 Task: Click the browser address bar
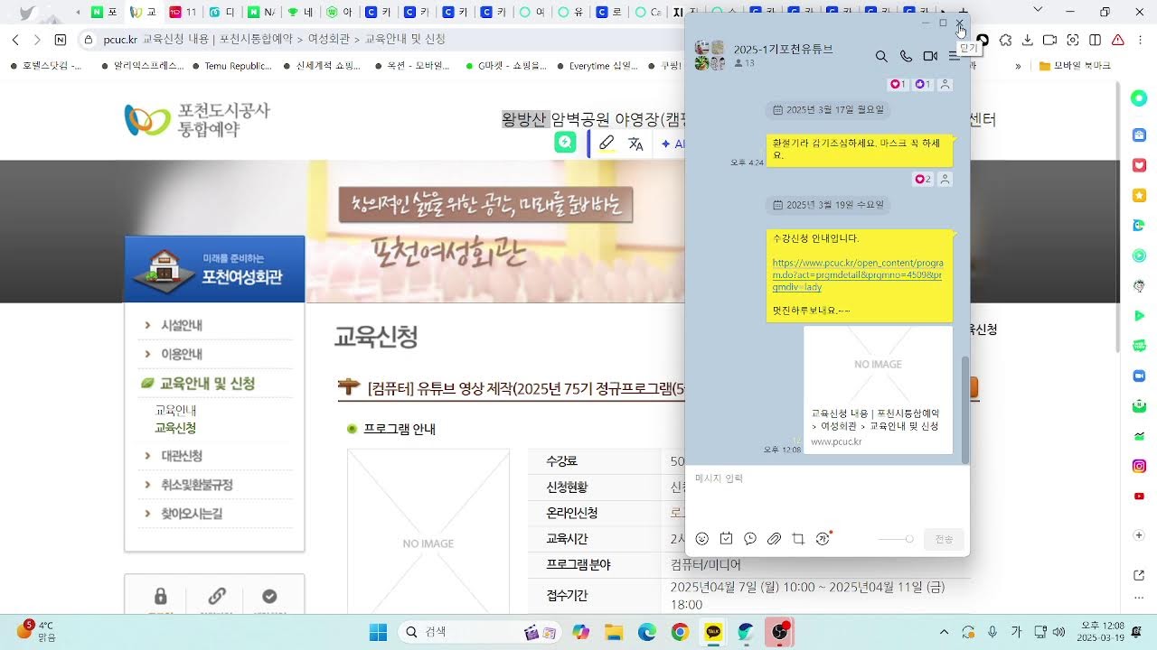380,40
